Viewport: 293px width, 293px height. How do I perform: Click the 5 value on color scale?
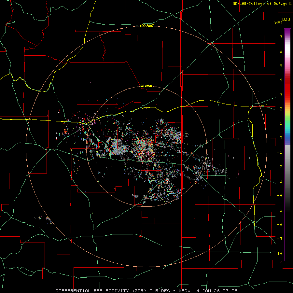281,65
